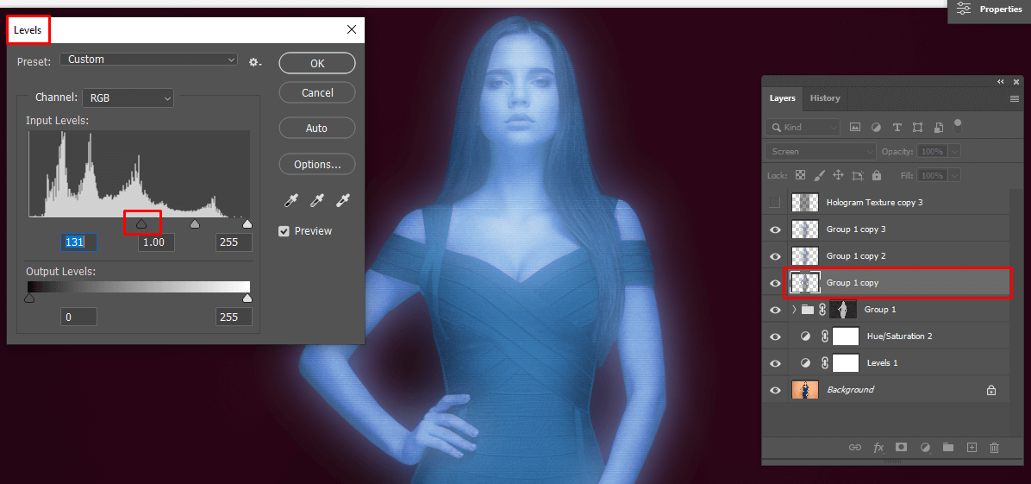The width and height of the screenshot is (1031, 484).
Task: Click the input shadow field showing 131
Action: click(x=79, y=242)
